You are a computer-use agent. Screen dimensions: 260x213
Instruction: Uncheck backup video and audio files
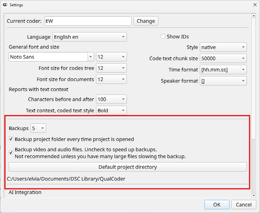(x=11, y=152)
